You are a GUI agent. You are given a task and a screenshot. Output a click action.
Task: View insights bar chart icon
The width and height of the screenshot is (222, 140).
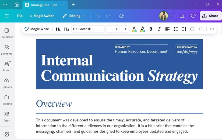tap(182, 16)
